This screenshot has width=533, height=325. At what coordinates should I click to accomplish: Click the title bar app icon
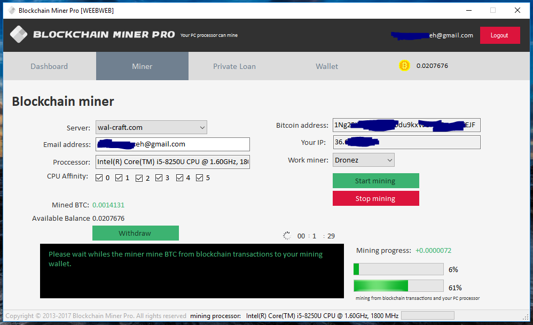[12, 11]
